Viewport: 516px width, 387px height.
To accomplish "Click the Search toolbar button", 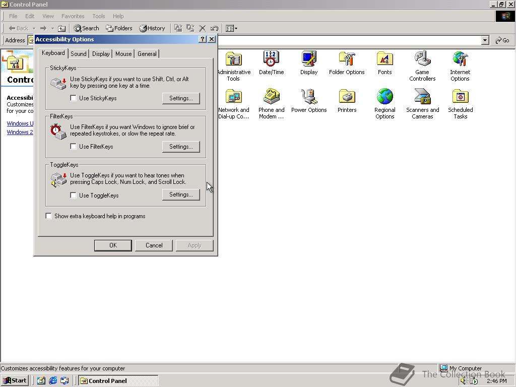I will (86, 28).
